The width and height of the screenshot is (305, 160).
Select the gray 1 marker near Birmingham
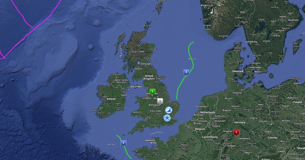(160, 101)
